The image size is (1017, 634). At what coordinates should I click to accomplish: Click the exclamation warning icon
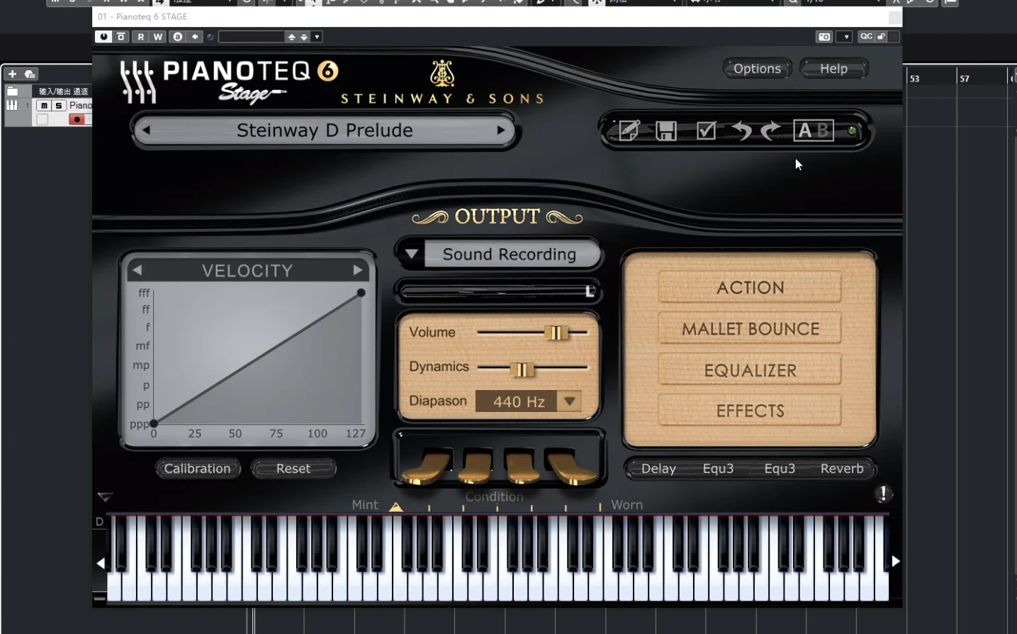click(883, 494)
